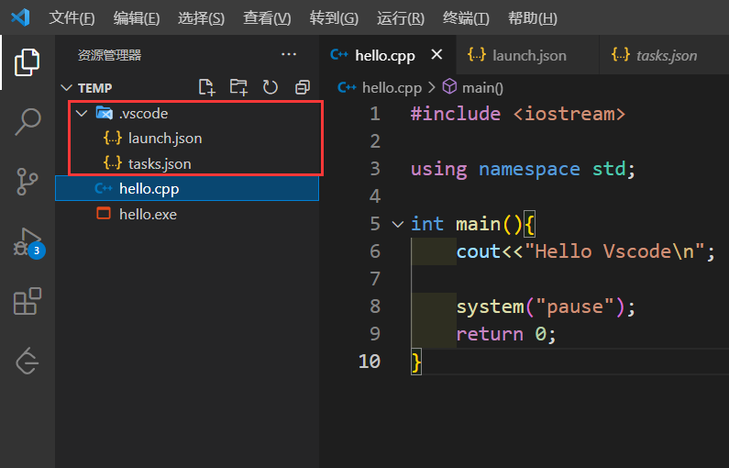The height and width of the screenshot is (468, 729).
Task: Select hello.exe in the file tree
Action: (187, 214)
